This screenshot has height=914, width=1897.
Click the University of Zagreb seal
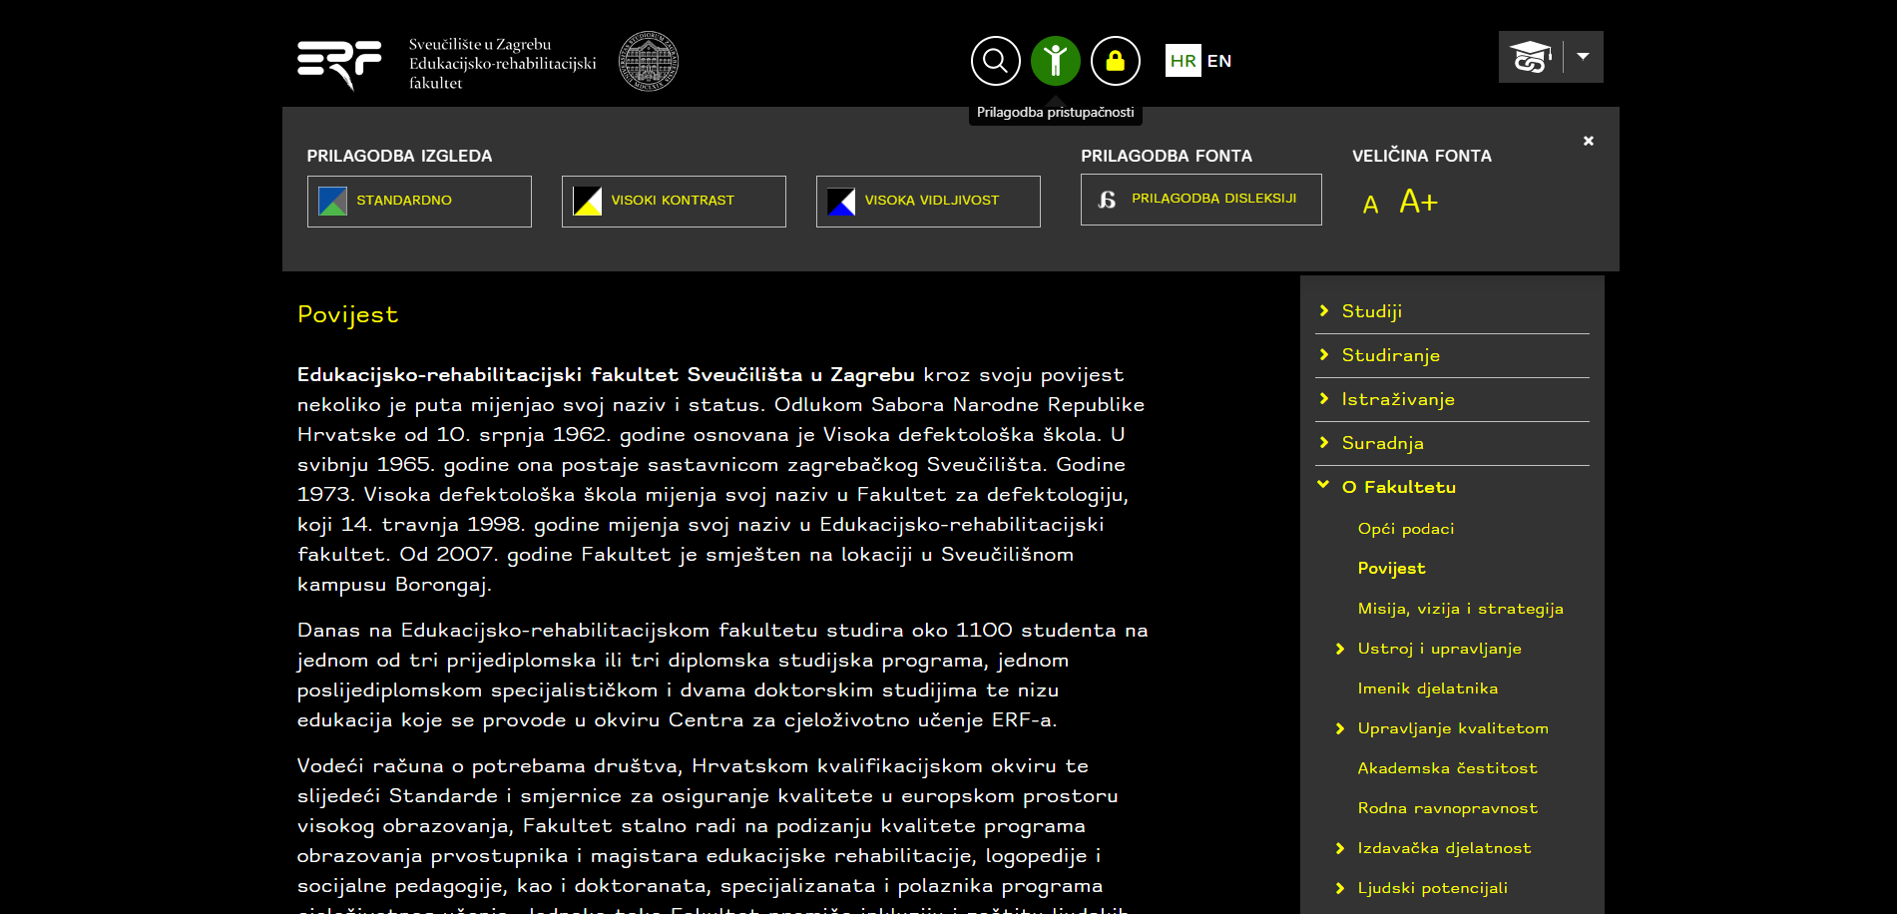coord(649,61)
